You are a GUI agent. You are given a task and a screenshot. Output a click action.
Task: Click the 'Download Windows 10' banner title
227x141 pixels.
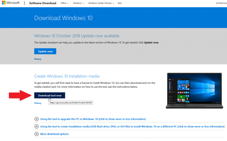coord(63,18)
